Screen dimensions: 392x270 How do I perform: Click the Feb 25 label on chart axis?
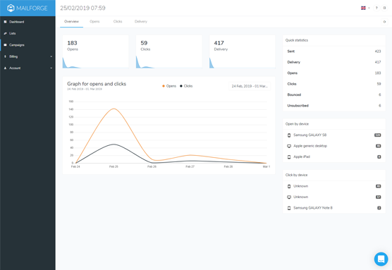coord(114,166)
